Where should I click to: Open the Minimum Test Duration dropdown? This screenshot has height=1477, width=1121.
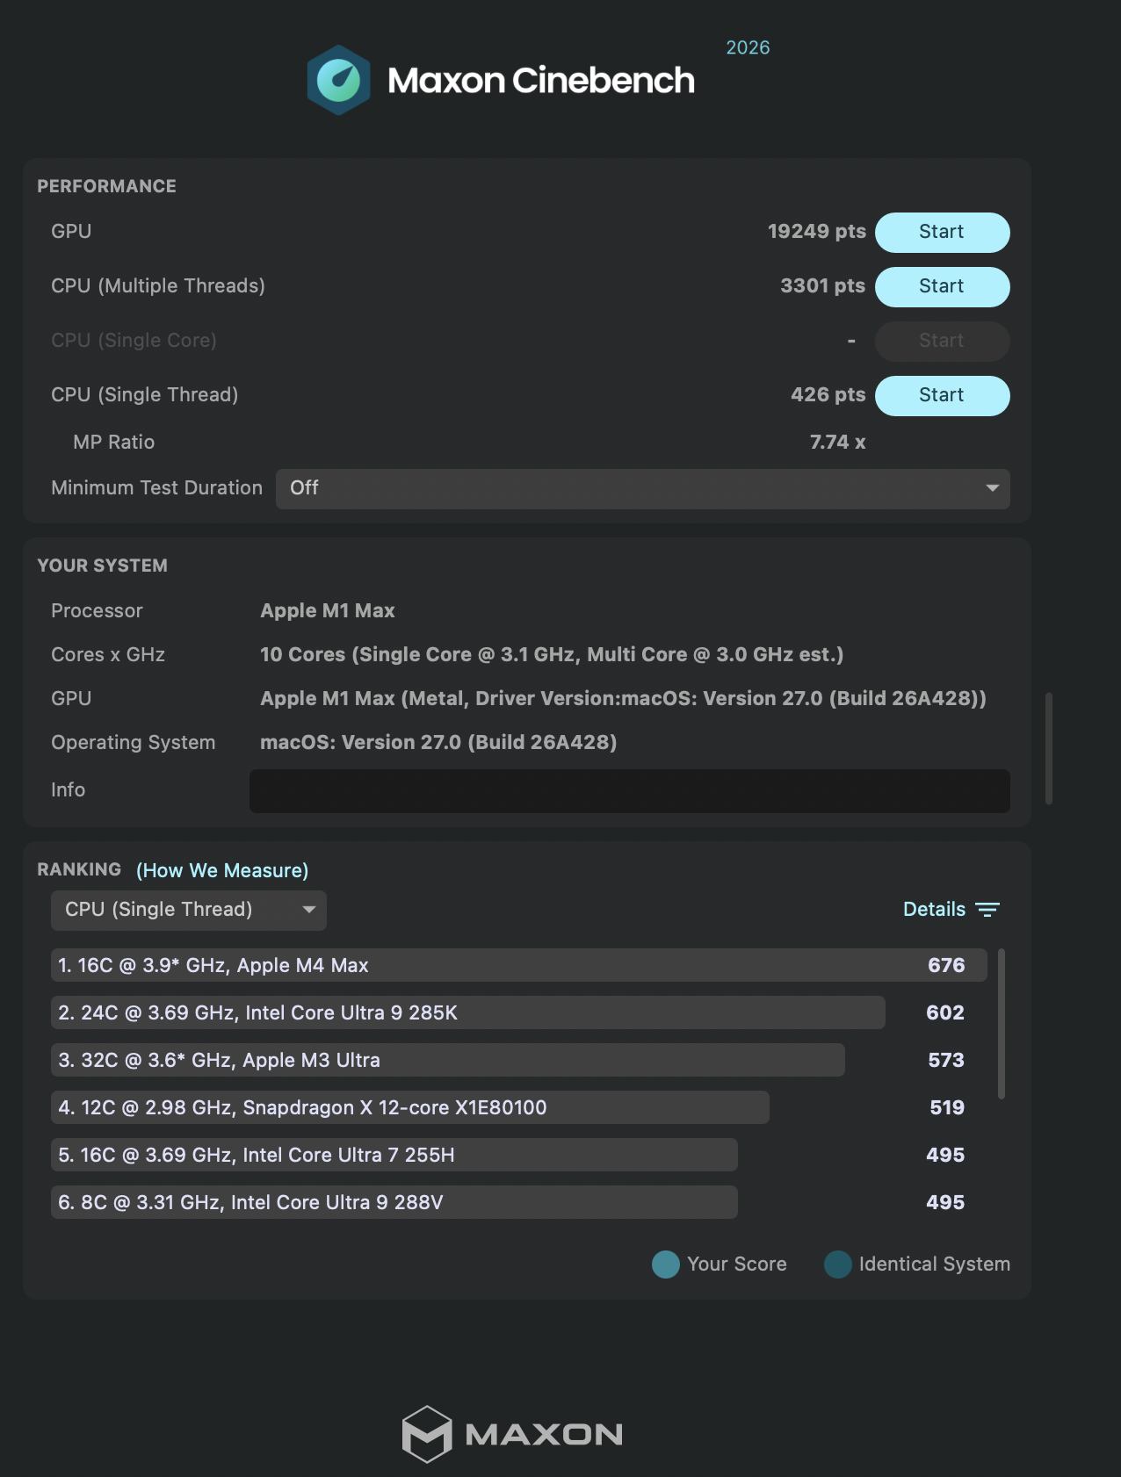coord(642,489)
